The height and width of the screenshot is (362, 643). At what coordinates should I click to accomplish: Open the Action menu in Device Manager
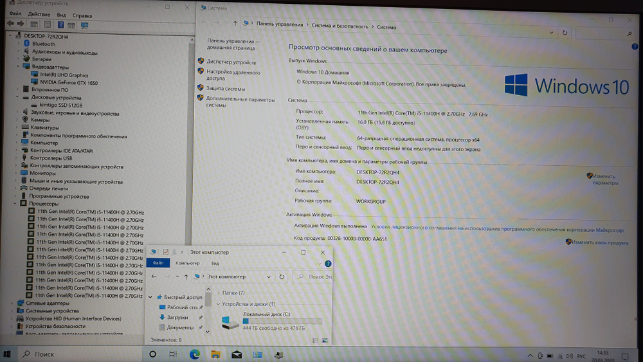pos(39,14)
